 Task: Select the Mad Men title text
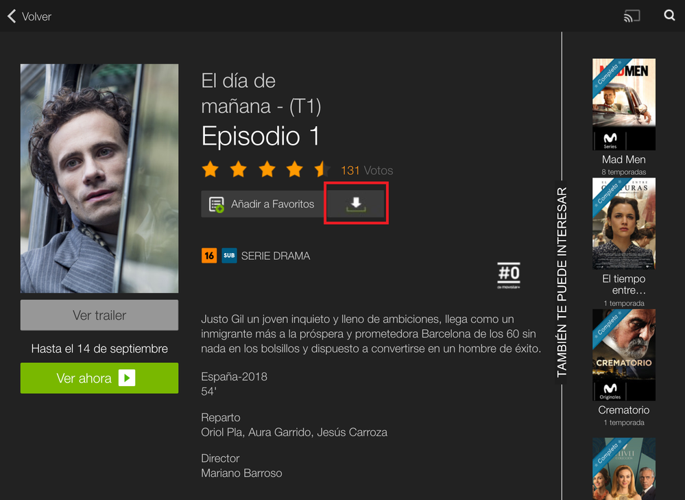(x=623, y=160)
